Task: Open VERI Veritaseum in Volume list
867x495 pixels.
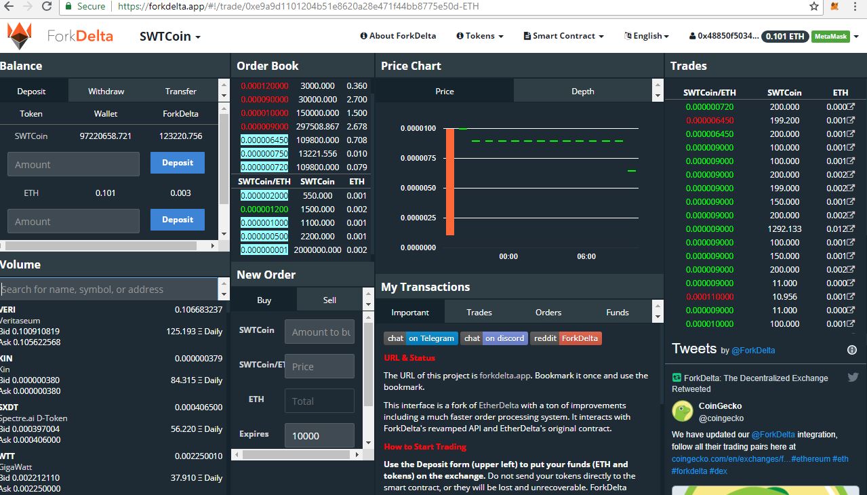Action: (111, 325)
